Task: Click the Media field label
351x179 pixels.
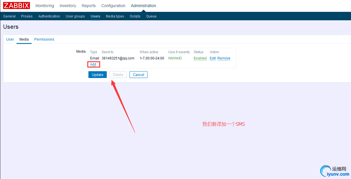Action: coord(81,51)
